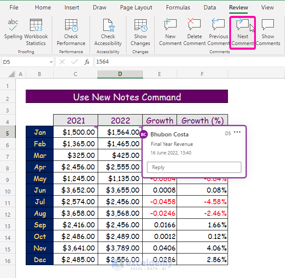Click the Jul row label
The image size is (285, 278).
coord(39,201)
